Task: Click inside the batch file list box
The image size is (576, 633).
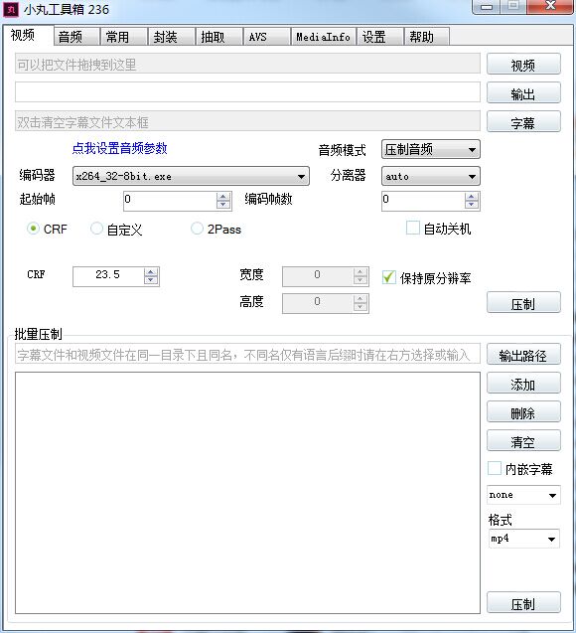Action: [x=247, y=493]
